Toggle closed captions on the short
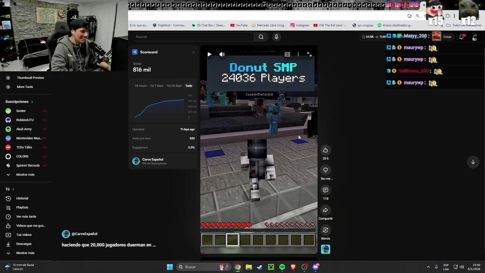485x273 pixels. coord(287,54)
